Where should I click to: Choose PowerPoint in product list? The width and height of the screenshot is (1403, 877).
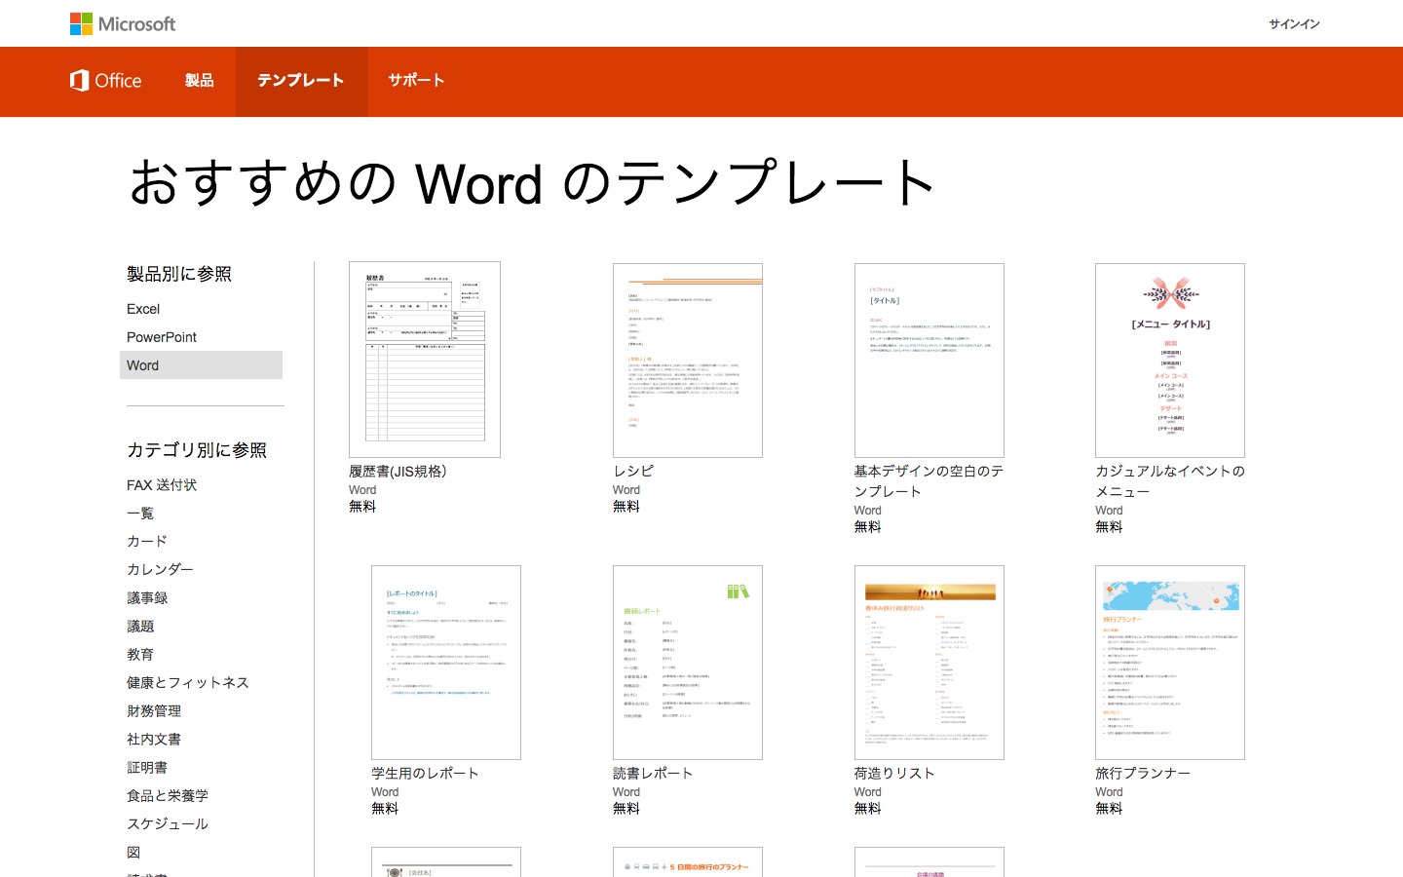click(x=162, y=337)
